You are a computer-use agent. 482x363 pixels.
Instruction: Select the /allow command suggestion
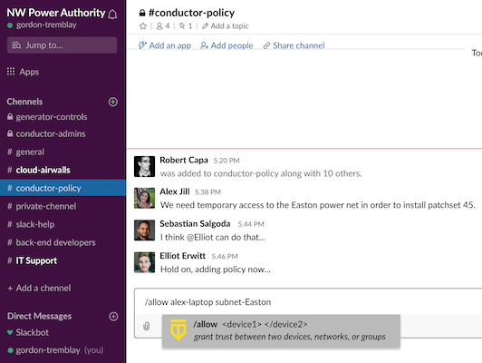pyautogui.click(x=281, y=331)
